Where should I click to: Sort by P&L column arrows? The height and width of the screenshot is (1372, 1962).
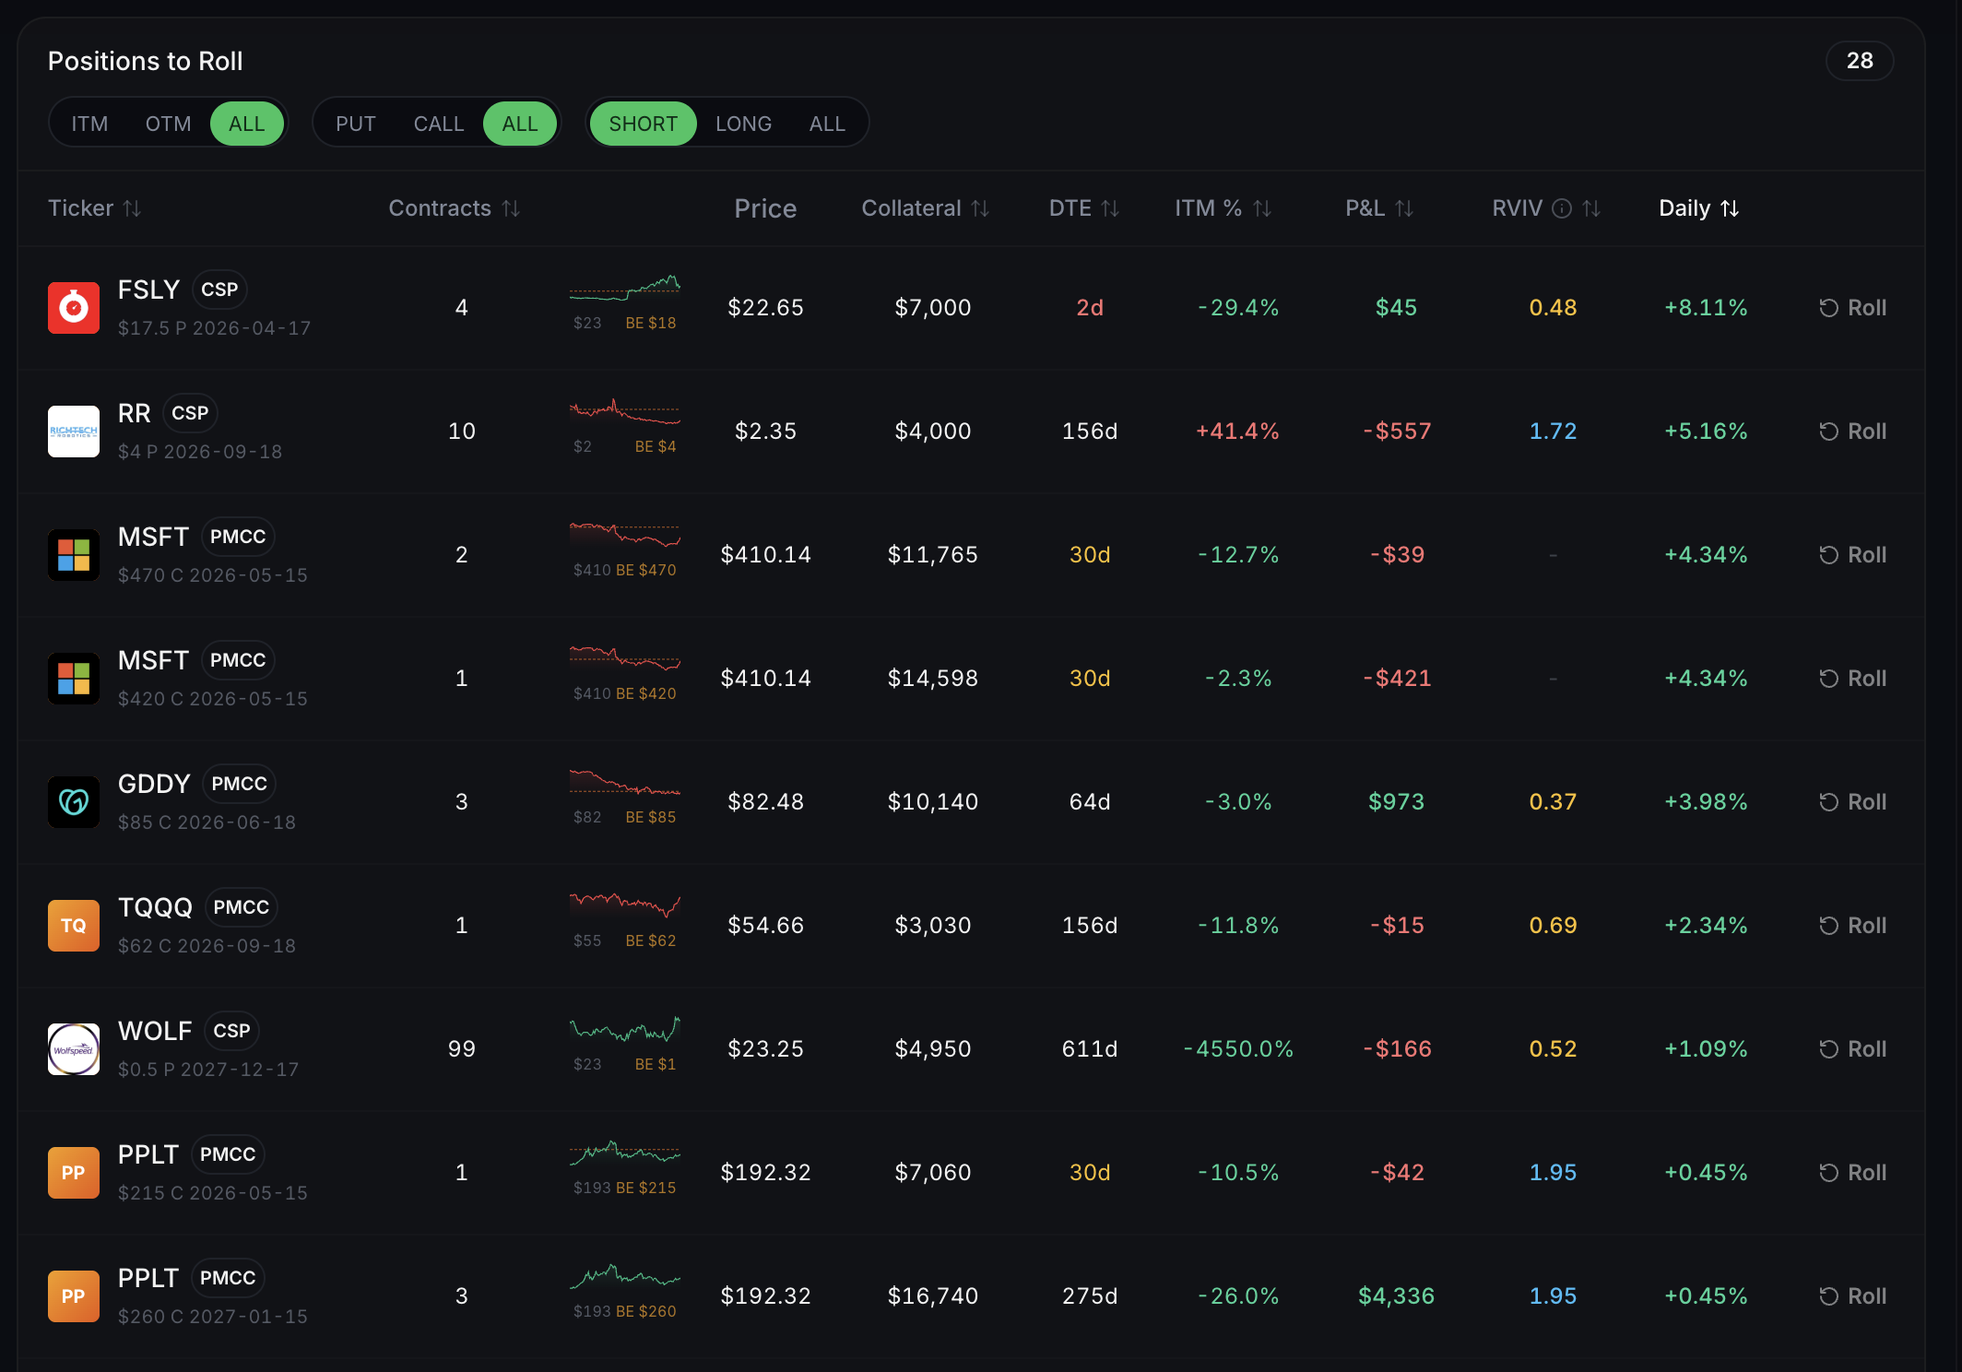pos(1404,208)
